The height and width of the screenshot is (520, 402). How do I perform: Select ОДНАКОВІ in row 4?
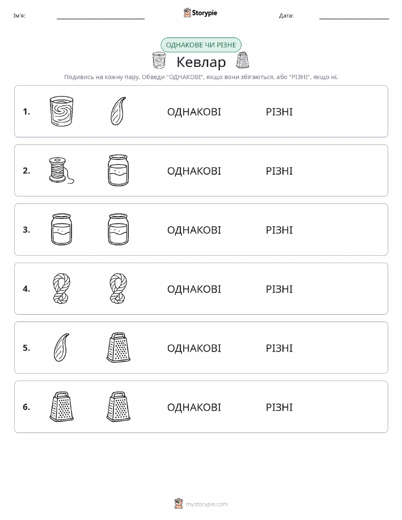194,289
